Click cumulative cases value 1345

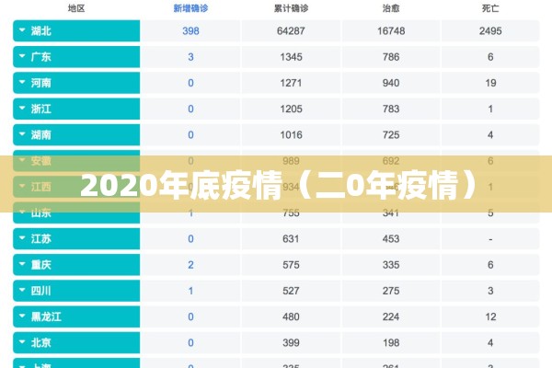291,57
